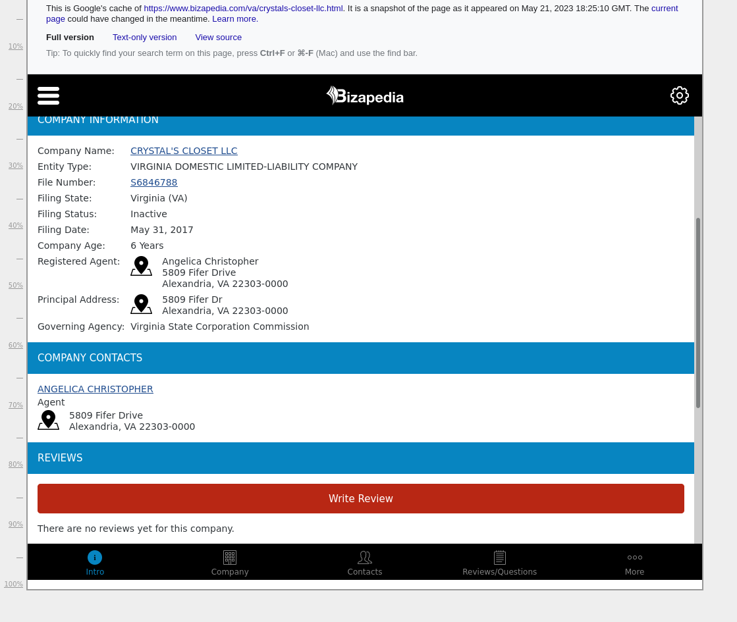Click the COMPANY CONTACTS section header

361,358
